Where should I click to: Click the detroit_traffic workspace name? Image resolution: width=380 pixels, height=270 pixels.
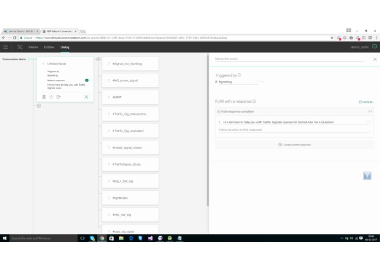[360, 47]
